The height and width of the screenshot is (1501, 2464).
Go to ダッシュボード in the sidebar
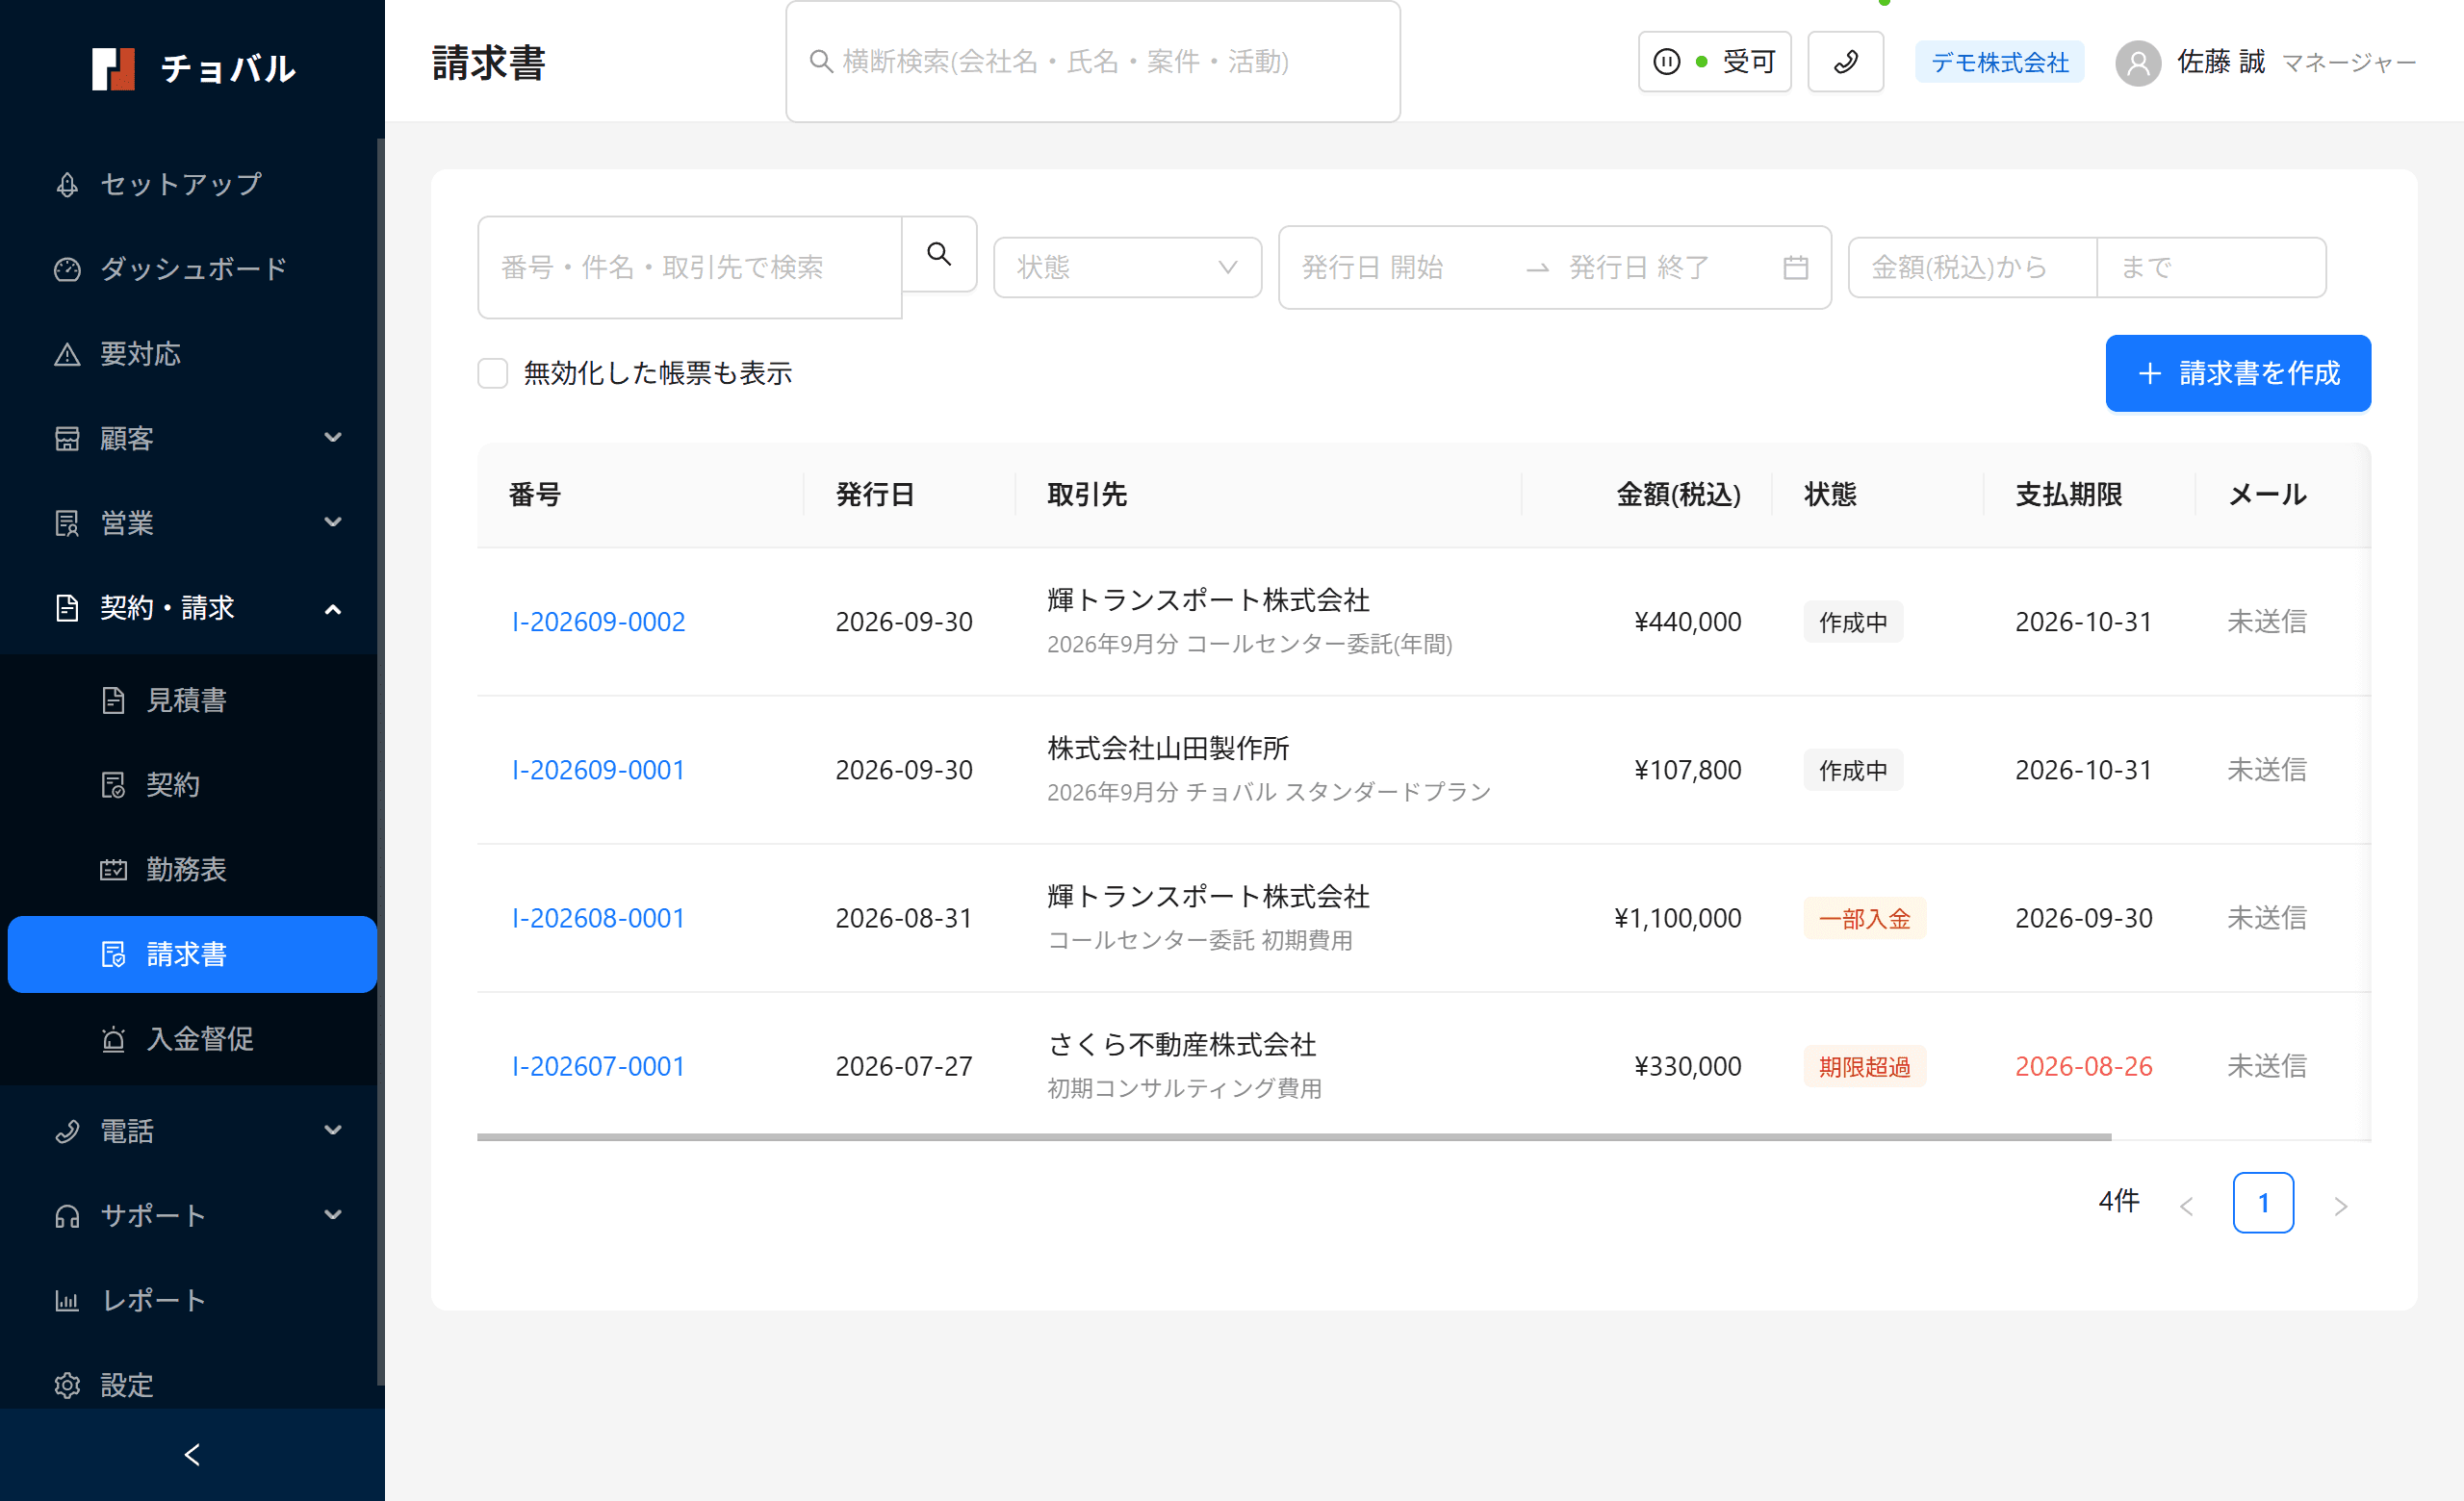(192, 268)
